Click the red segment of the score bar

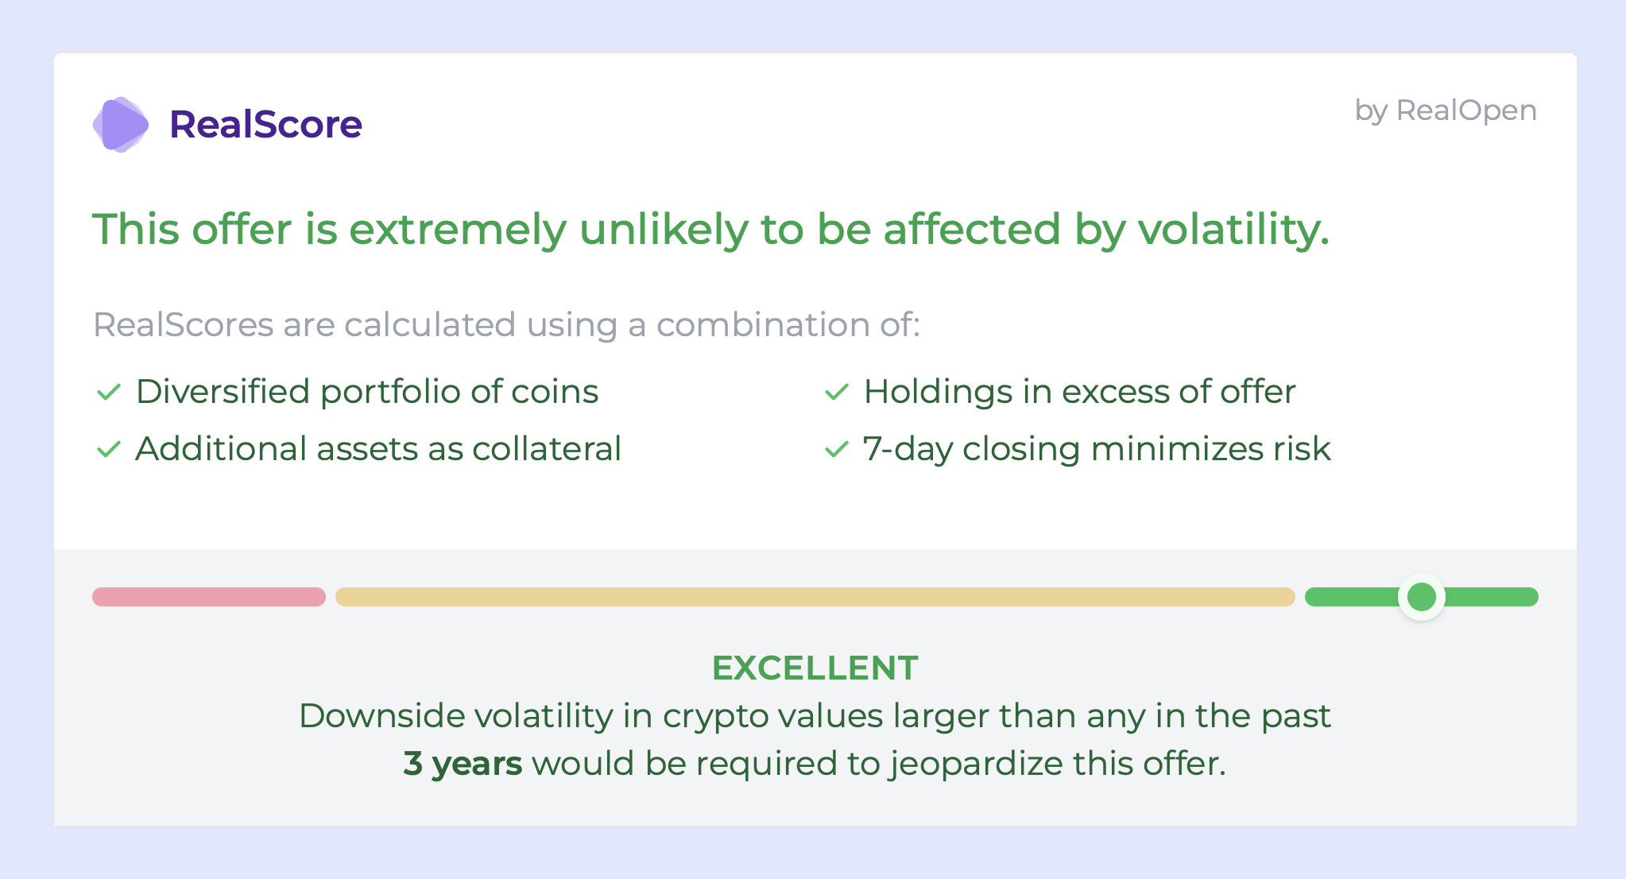click(208, 597)
